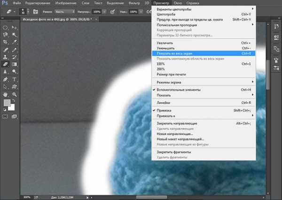Image resolution: width=282 pixels, height=200 pixels.
Task: Select the Eyedropper tool
Action: click(15, 42)
